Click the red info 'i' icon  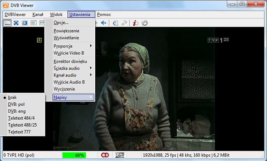tap(136, 23)
